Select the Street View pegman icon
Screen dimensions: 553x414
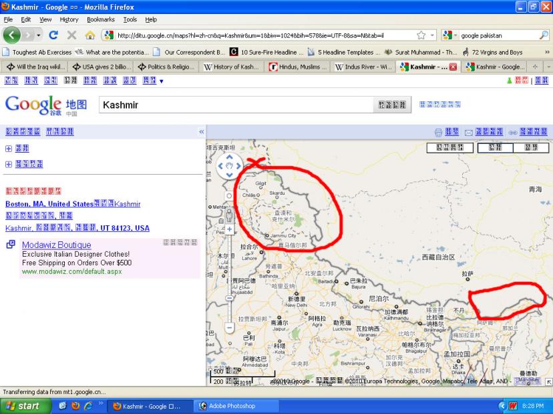(229, 215)
